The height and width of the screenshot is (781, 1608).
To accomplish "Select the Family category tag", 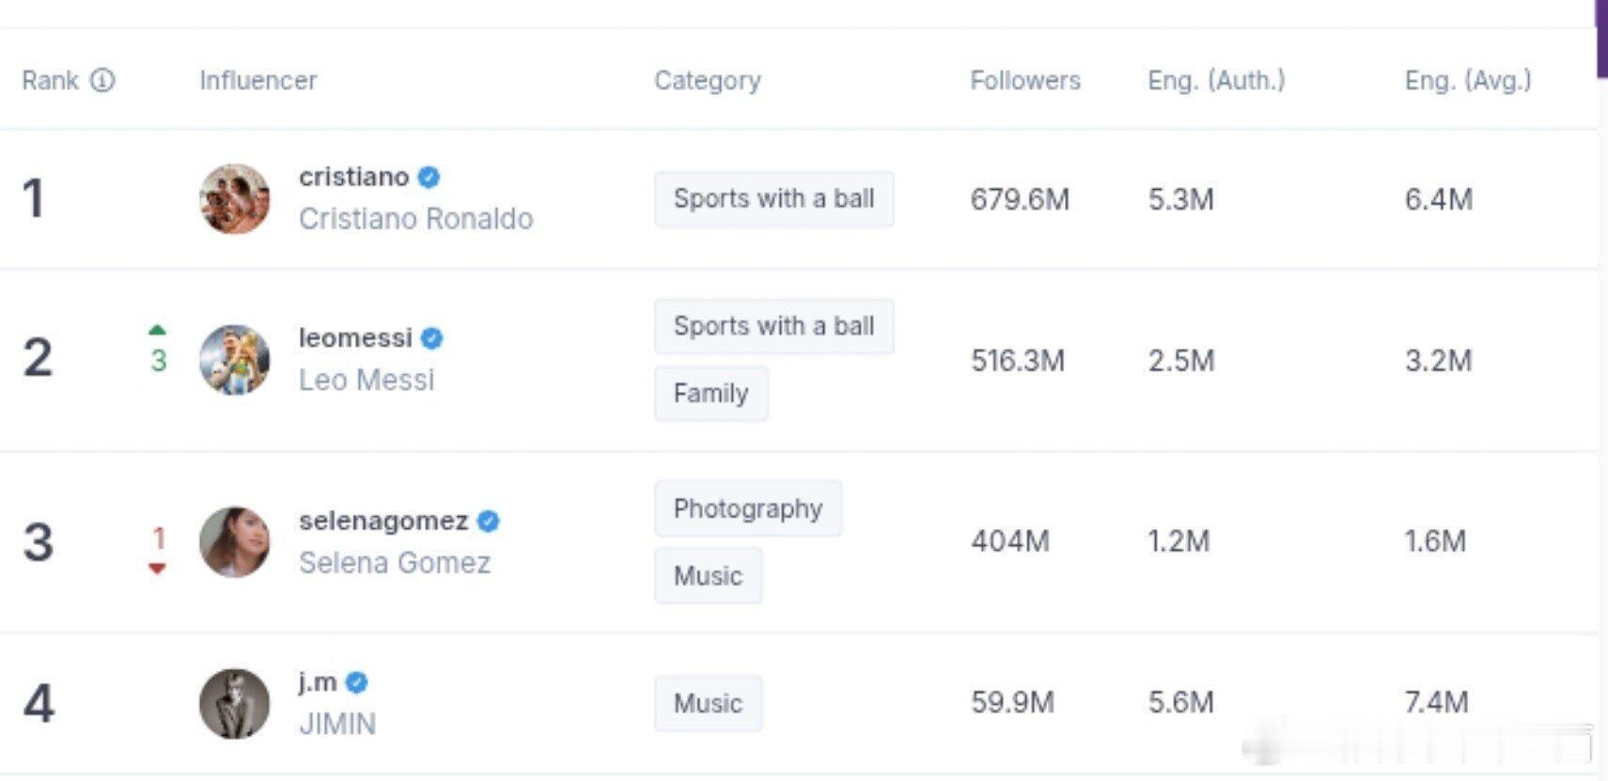I will (711, 393).
